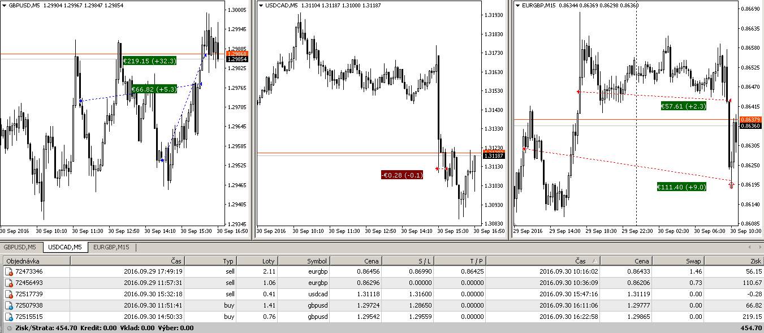
Task: Click the close-time Čas header with sort arrow
Action: [543, 261]
